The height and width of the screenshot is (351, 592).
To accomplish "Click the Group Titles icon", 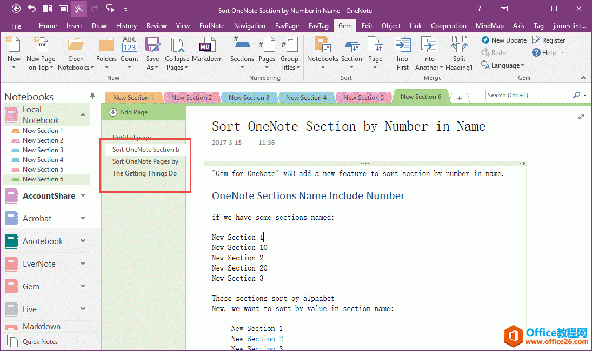I will (x=290, y=45).
